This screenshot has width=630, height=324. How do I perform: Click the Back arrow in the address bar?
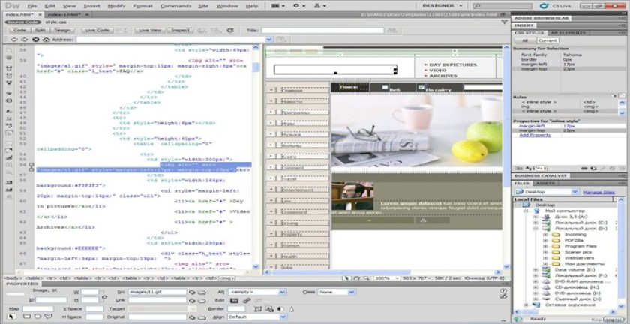coord(14,40)
